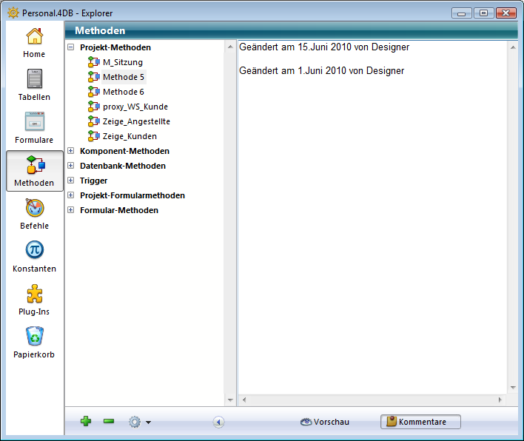Screen dimensions: 524x441
Task: Open the Papierkorb trash page
Action: coord(34,342)
